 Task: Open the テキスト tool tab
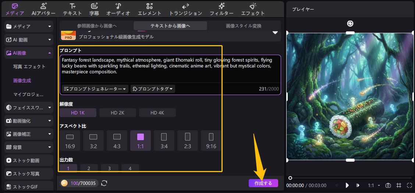click(x=72, y=9)
